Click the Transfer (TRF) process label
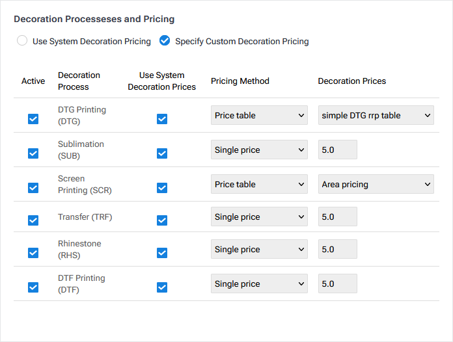The height and width of the screenshot is (342, 453). click(85, 217)
